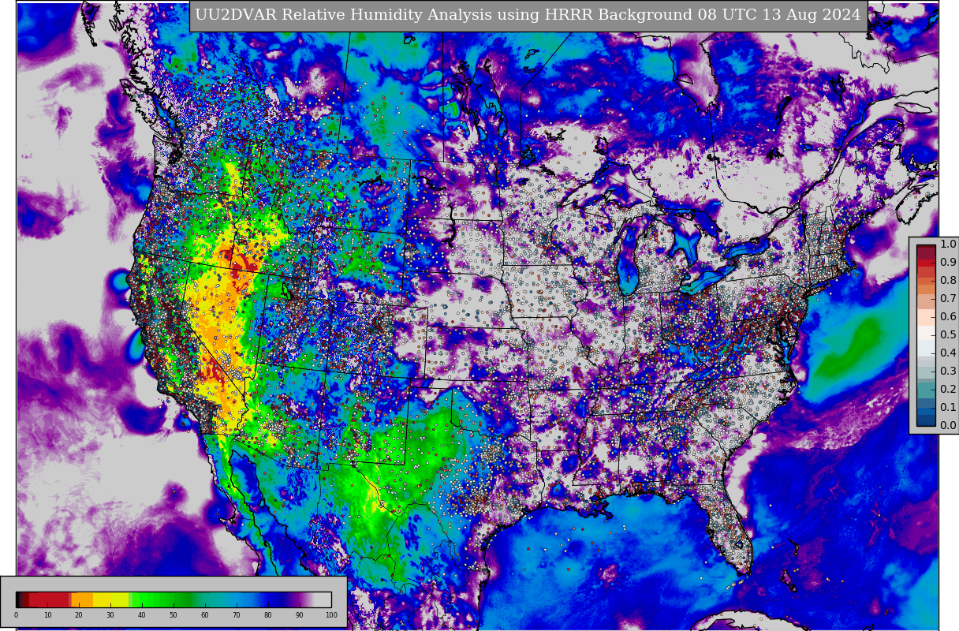Screen dimensions: 959x631
Task: Pick the dark navy bottom swatch on right colorbar
Action: (926, 420)
